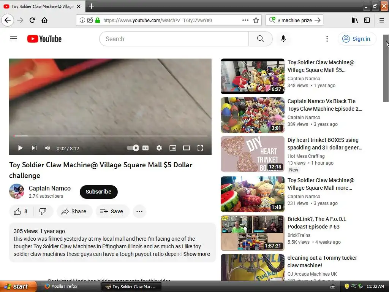Click the browser search box go arrow
The width and height of the screenshot is (389, 292).
(317, 20)
